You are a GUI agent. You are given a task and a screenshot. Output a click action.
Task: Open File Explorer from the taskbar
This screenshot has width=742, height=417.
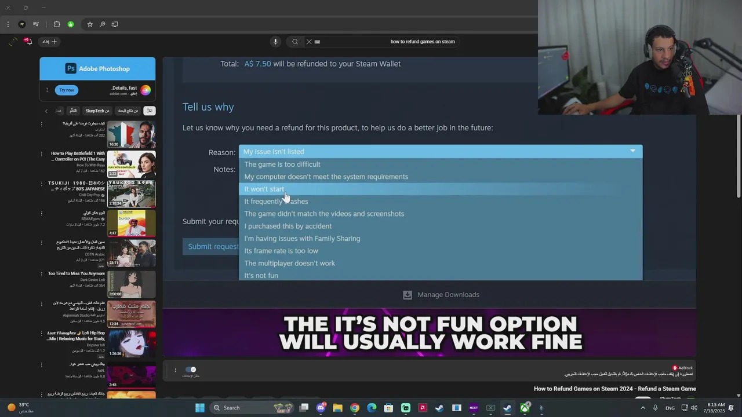tap(338, 408)
